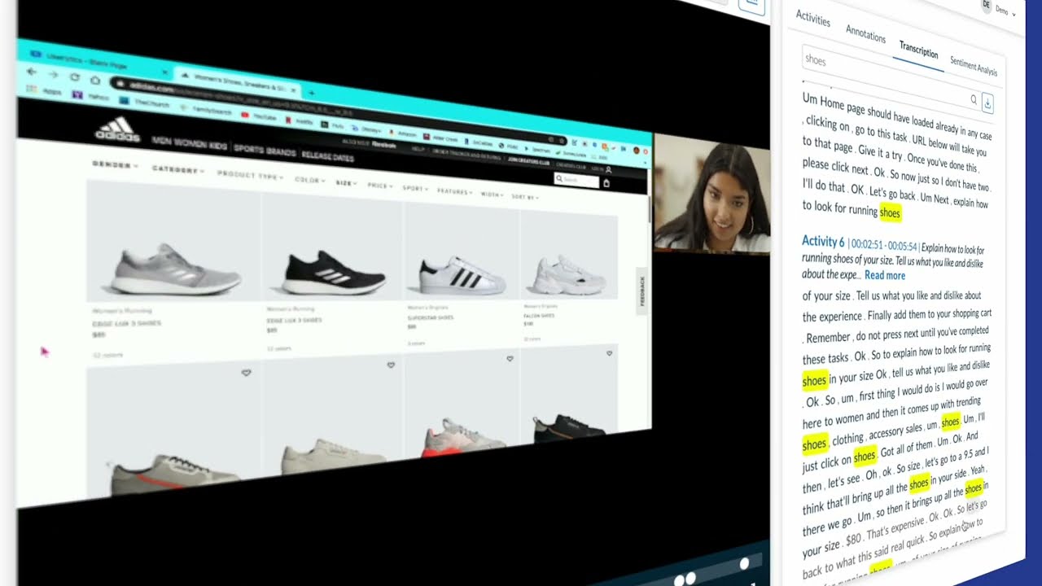Open the Hulu bookmark
This screenshot has width=1042, height=586.
coord(333,126)
